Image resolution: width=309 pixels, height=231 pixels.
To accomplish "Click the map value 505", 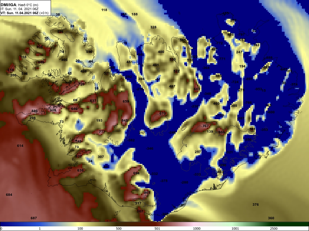I will (183, 40).
